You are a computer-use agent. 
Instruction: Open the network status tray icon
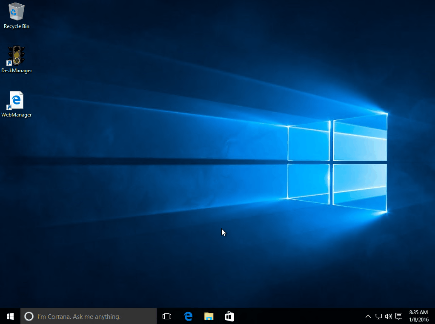pos(378,316)
